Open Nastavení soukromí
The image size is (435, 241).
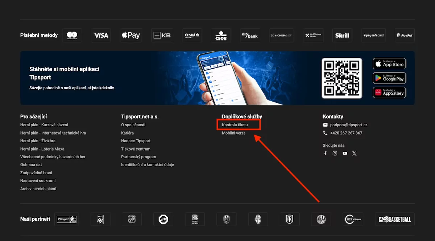click(38, 180)
